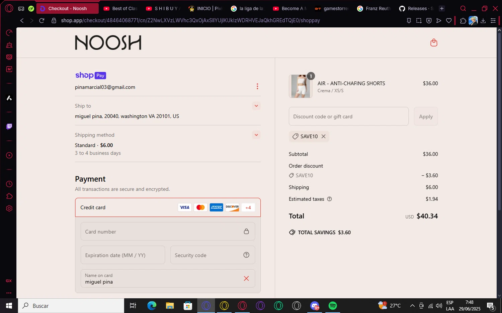Click the pin icon in address bar

click(409, 21)
